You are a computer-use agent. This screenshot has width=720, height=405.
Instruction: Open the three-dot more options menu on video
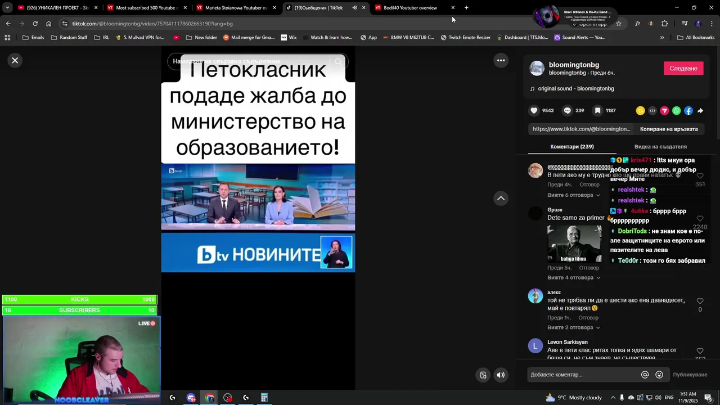coord(501,60)
